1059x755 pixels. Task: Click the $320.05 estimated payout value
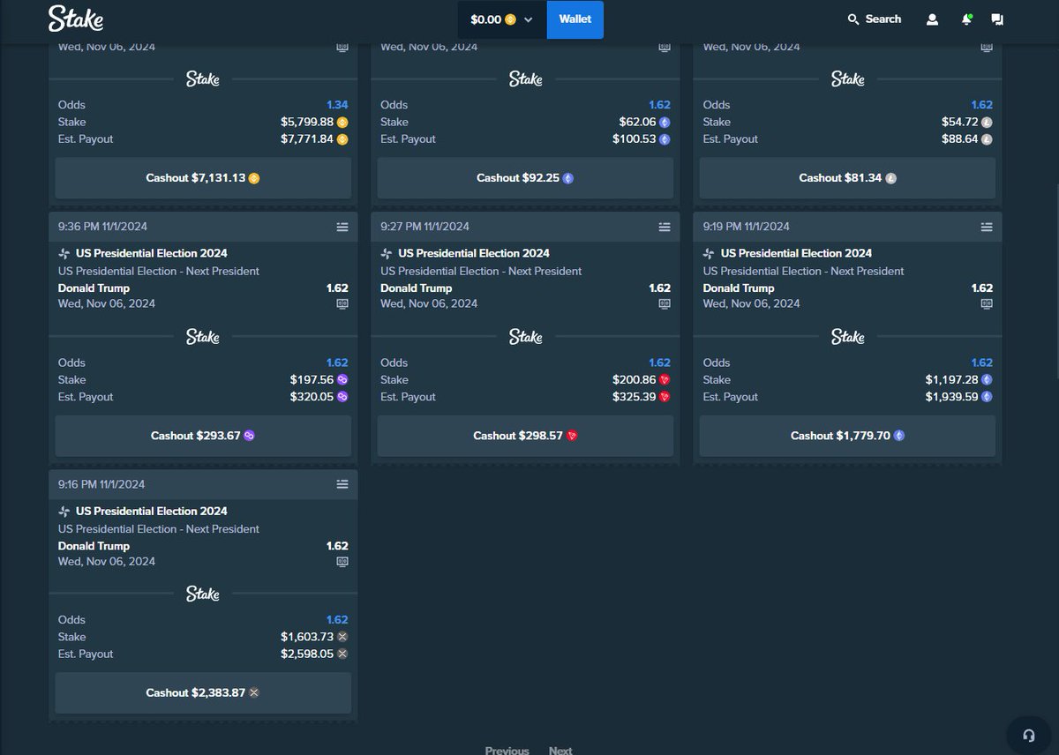[312, 397]
